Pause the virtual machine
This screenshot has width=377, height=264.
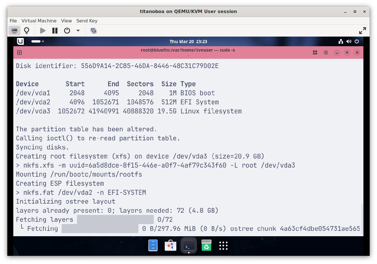(x=55, y=31)
